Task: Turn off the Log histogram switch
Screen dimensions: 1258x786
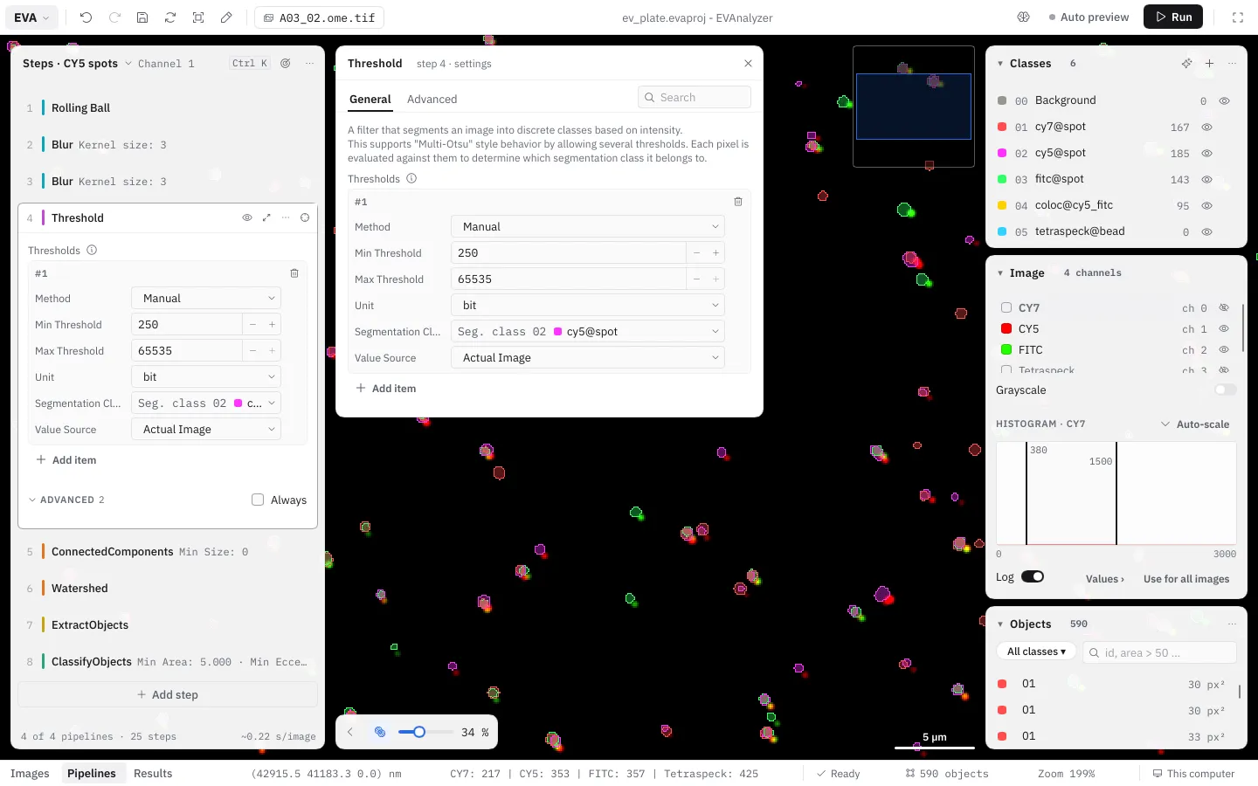Action: tap(1033, 576)
